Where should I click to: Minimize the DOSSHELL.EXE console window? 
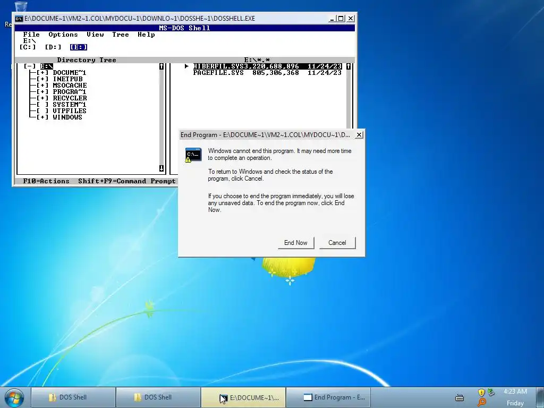(332, 19)
